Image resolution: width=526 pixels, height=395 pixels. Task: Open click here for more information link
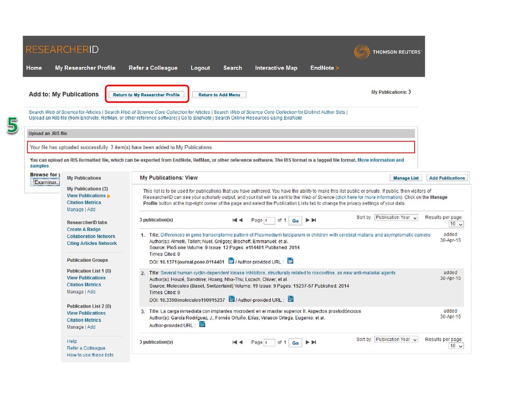pos(368,197)
